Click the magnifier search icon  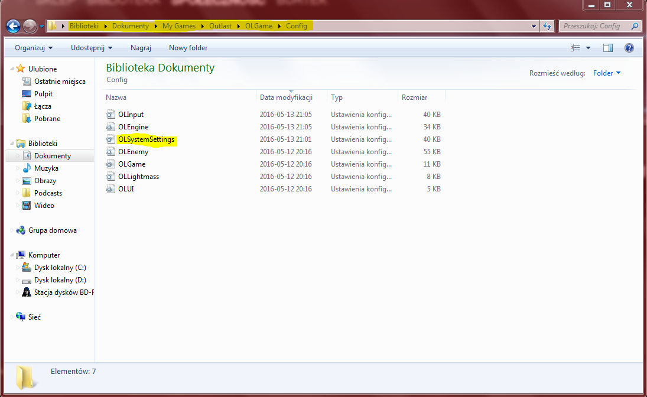(635, 26)
